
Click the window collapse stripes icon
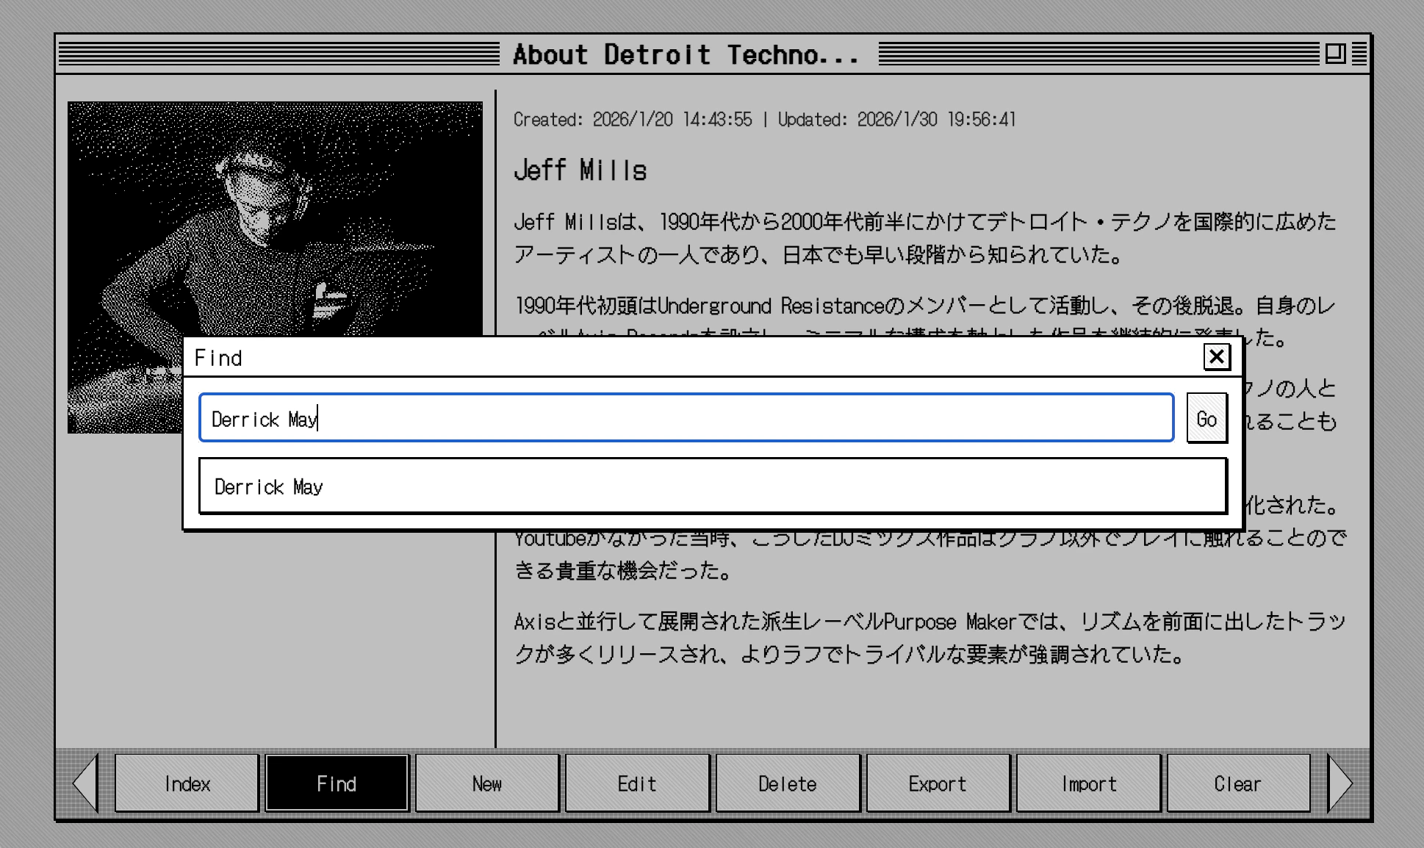click(x=1359, y=54)
